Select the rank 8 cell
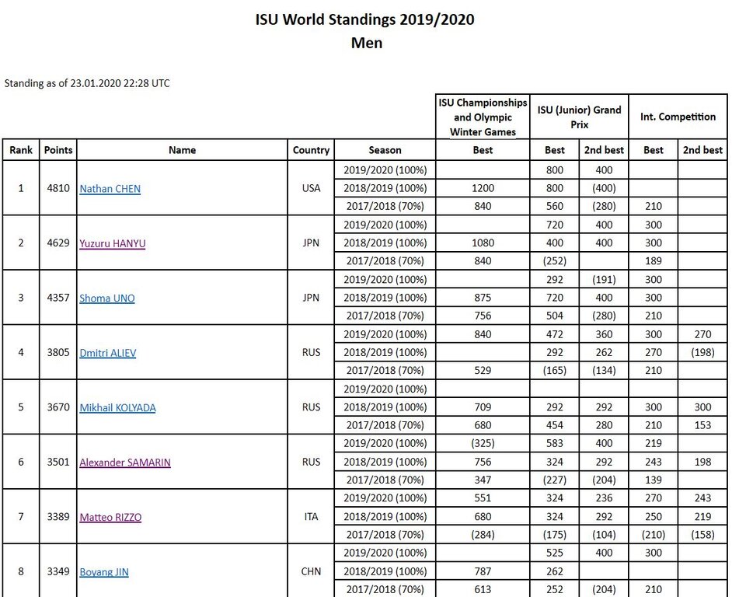Image resolution: width=732 pixels, height=597 pixels. [21, 571]
